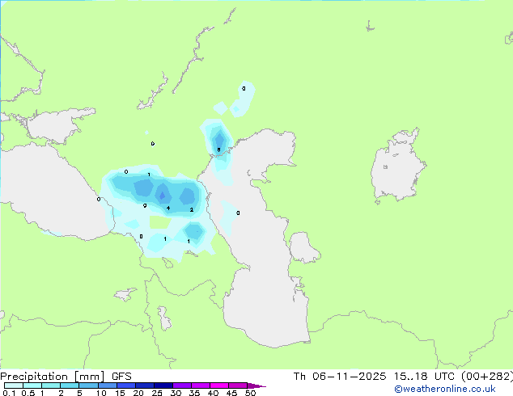Click the 10–15 mm legend color swatch
513x396 pixels.
tap(107, 385)
